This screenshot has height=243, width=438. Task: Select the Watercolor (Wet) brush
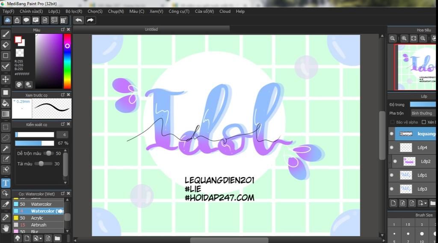(38, 211)
